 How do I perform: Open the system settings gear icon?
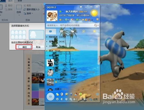click(57, 99)
